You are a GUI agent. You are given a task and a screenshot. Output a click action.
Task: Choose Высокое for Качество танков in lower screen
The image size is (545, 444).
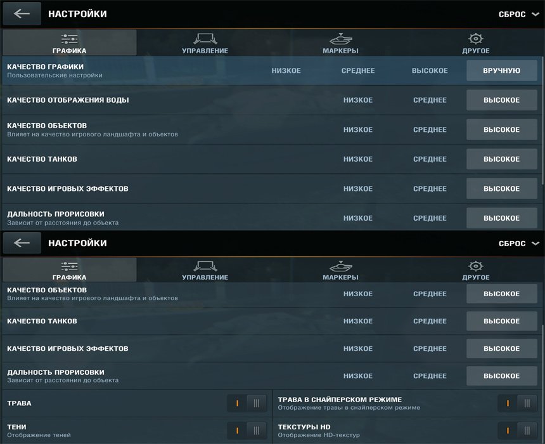tap(501, 321)
